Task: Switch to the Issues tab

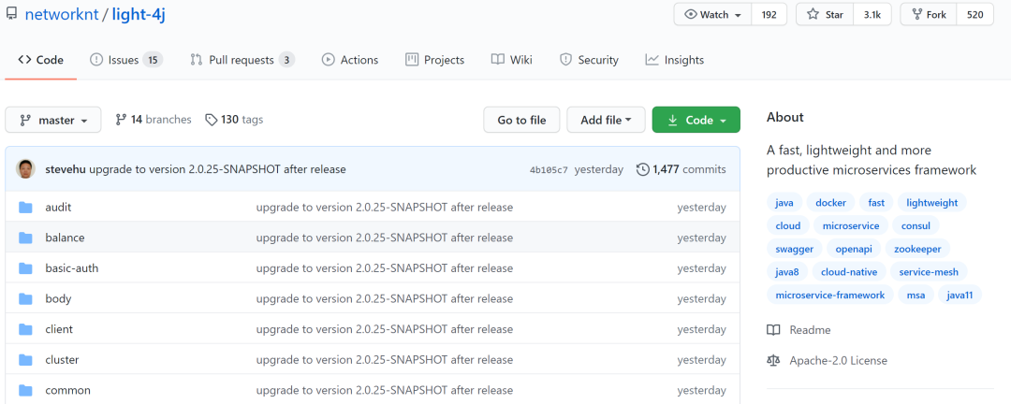Action: tap(125, 60)
